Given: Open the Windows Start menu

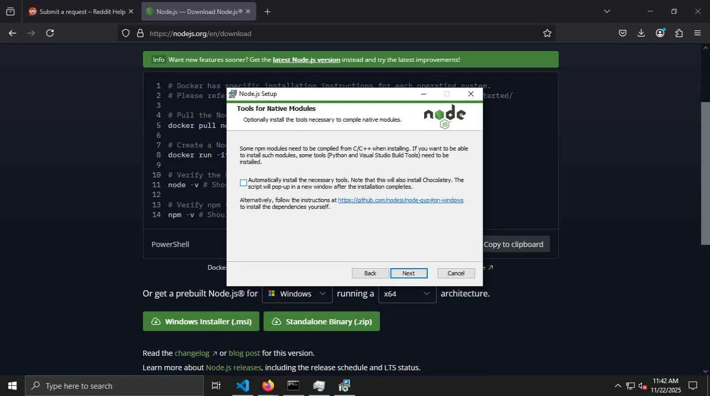Looking at the screenshot, I should click(12, 386).
